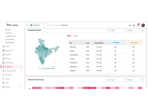The width and height of the screenshot is (148, 111).
Task: Switch to the Graph tab
Action: click(x=75, y=36)
